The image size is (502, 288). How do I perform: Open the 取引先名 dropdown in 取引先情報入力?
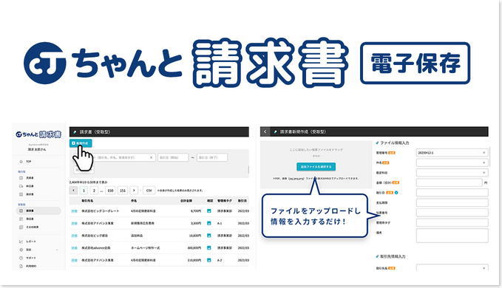452,268
